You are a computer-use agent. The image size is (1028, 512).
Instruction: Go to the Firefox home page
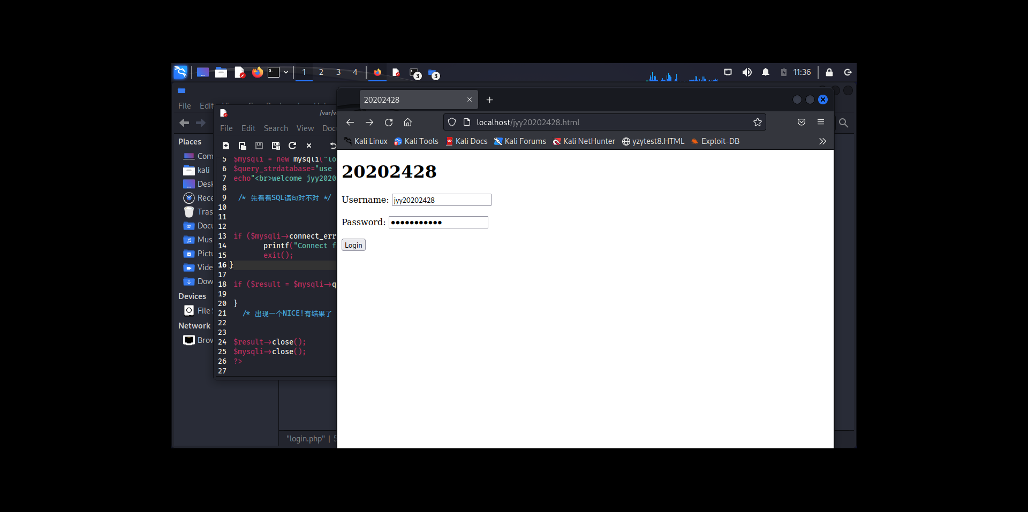(x=408, y=123)
